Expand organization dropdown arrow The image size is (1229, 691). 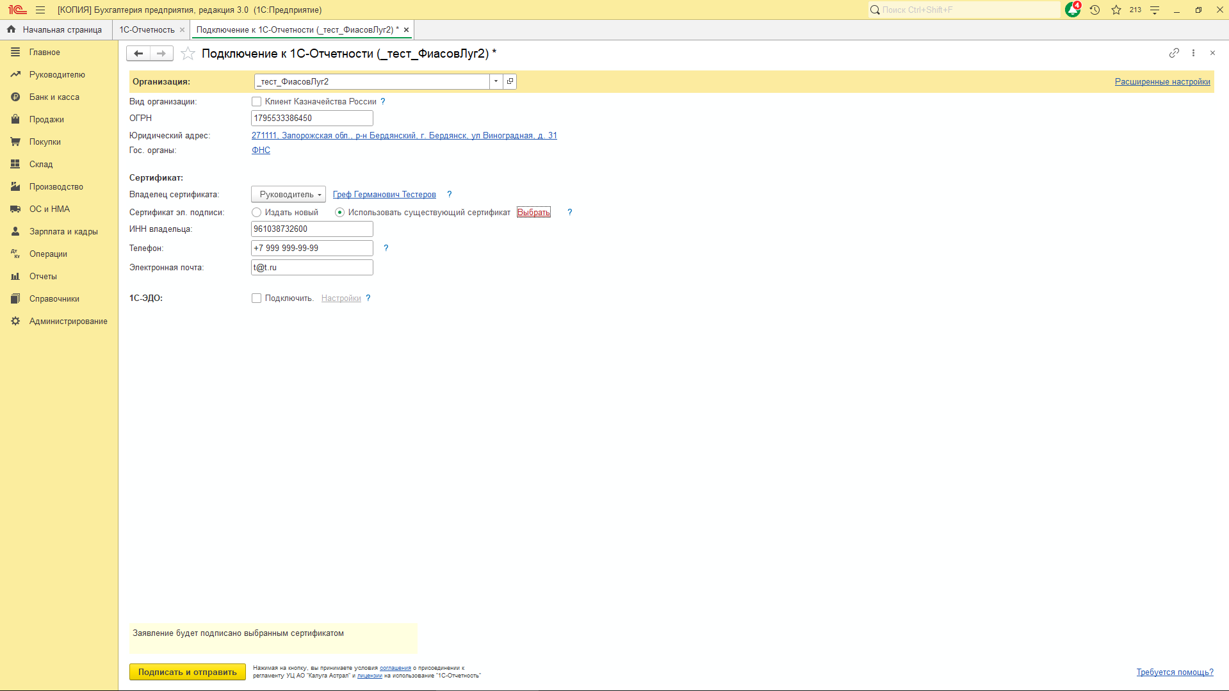(496, 81)
